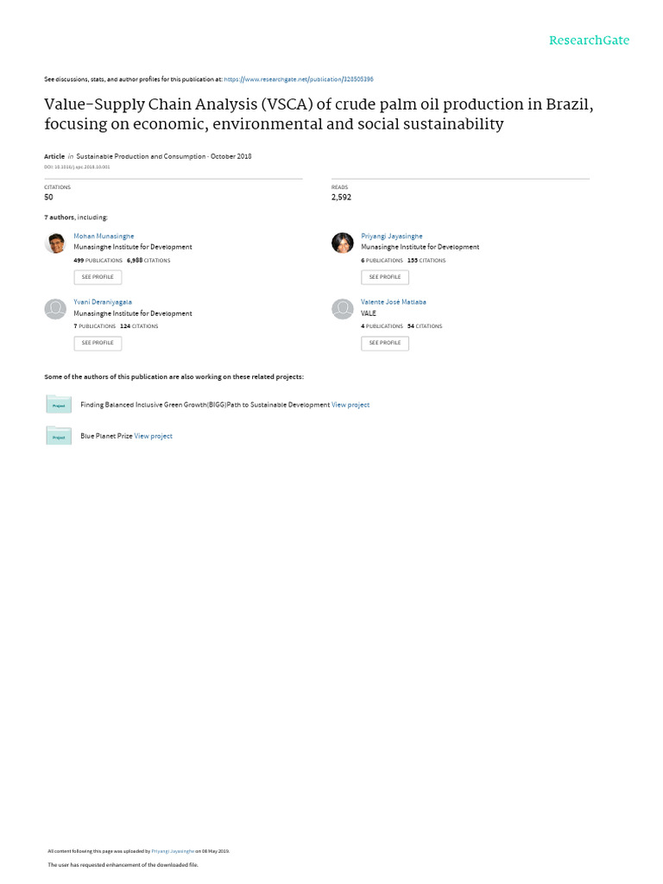
Task: Click Valente José Matlaba's placeholder avatar
Action: (x=342, y=309)
